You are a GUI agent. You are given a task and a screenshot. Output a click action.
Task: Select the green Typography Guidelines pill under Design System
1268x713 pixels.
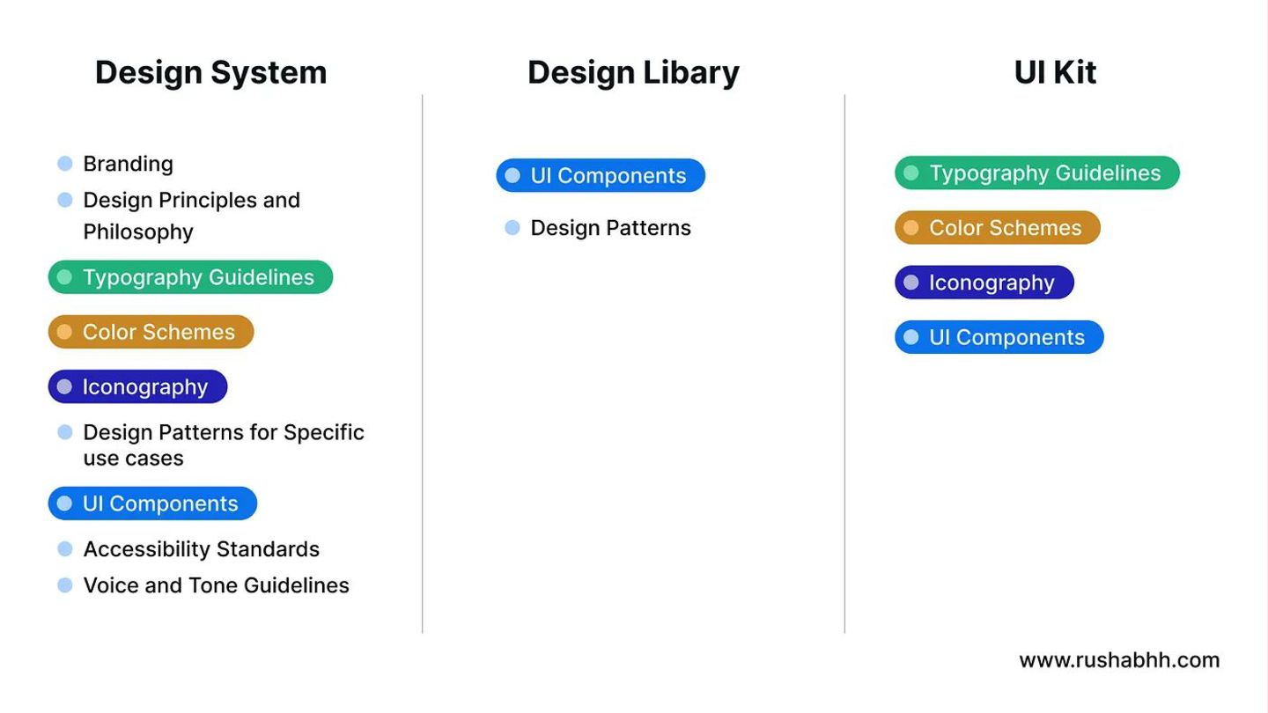tap(190, 277)
